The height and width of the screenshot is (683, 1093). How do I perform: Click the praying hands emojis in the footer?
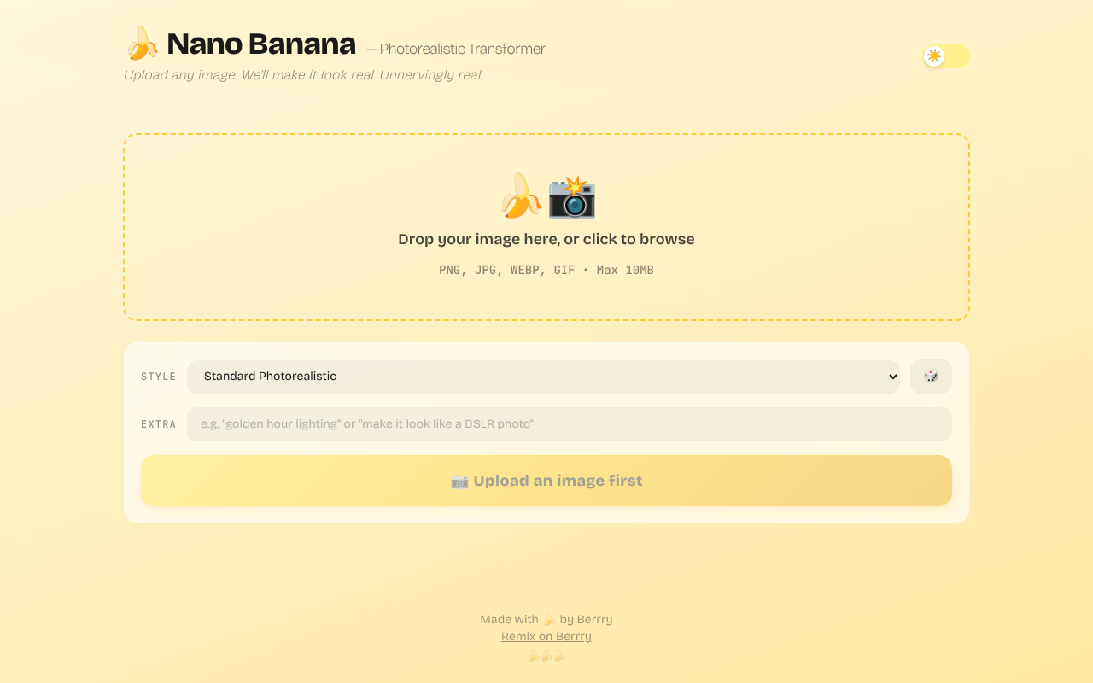[546, 656]
